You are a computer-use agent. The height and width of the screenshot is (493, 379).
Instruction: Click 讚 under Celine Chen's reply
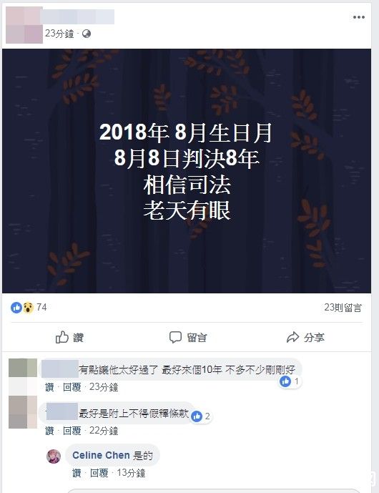coord(77,473)
